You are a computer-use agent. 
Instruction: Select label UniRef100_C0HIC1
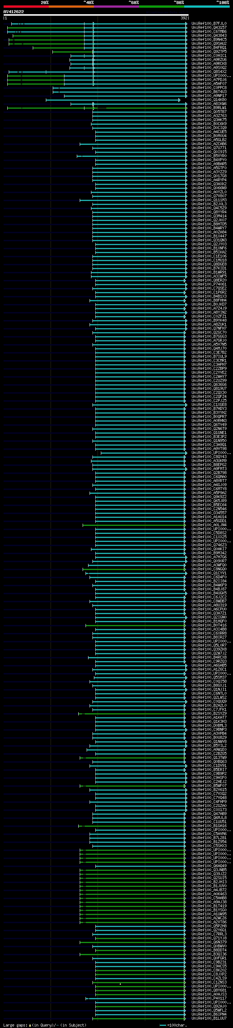click(209, 55)
